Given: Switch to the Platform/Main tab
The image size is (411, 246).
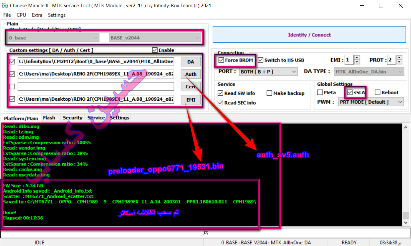Looking at the screenshot, I should (x=21, y=118).
